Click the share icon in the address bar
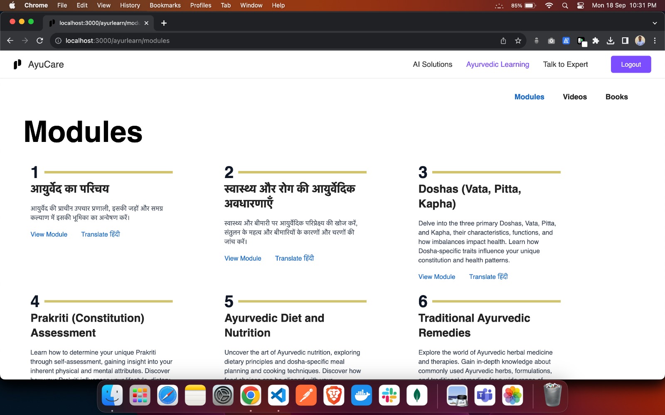The width and height of the screenshot is (665, 415). coord(503,40)
